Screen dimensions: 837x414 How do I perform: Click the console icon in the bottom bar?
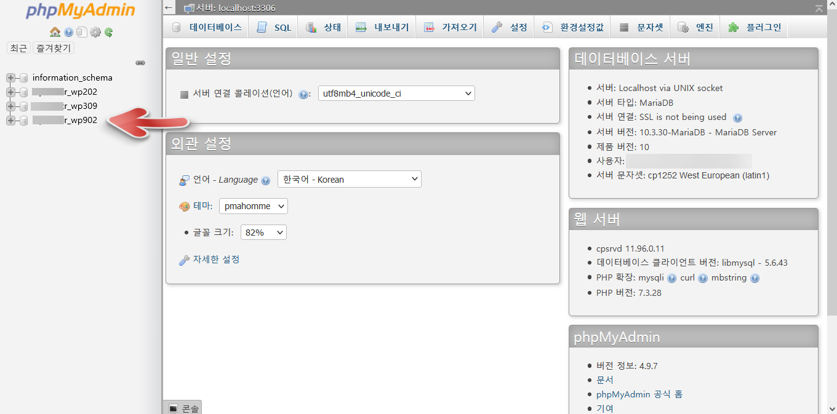click(x=173, y=408)
